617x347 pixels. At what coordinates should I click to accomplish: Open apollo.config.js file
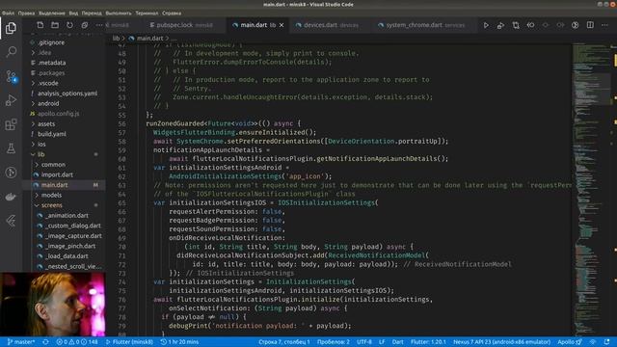[x=58, y=114]
